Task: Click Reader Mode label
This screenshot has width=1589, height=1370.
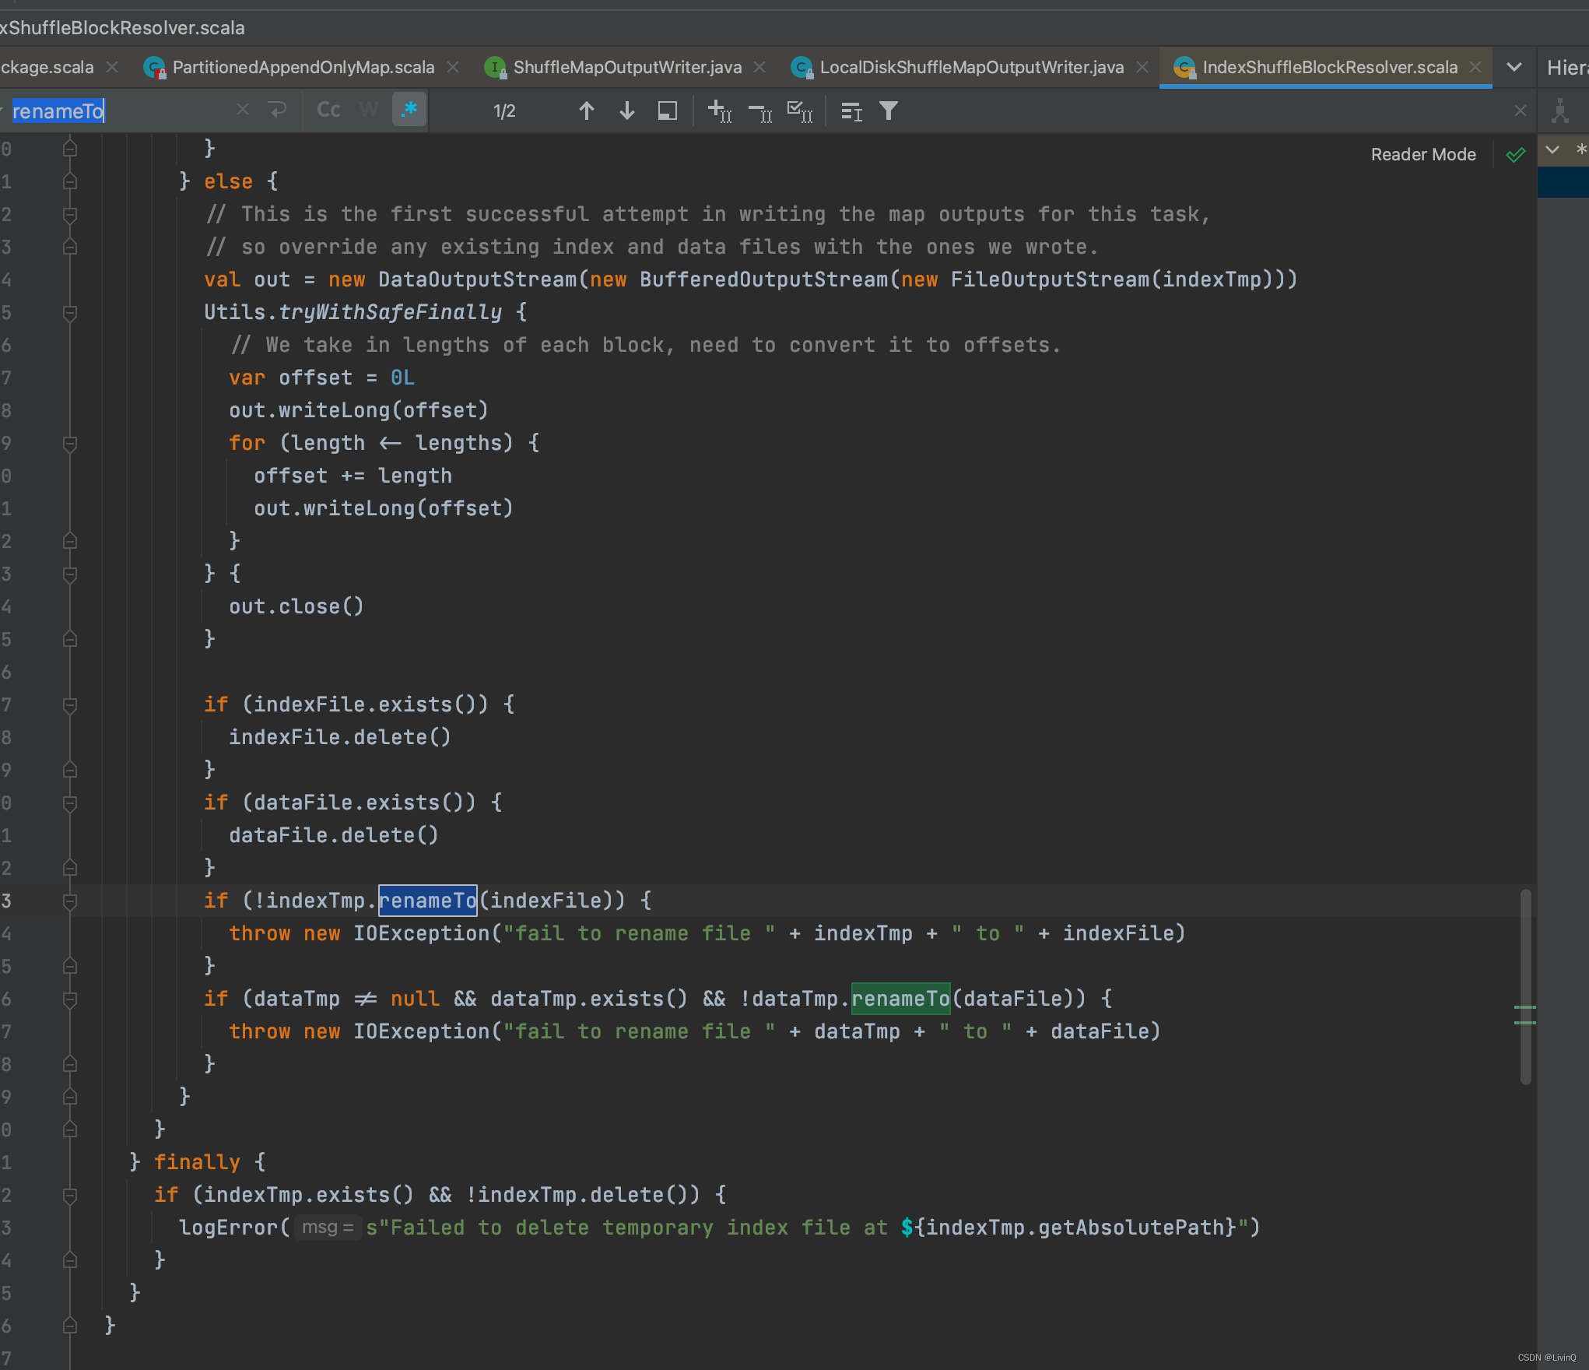Action: 1422,154
